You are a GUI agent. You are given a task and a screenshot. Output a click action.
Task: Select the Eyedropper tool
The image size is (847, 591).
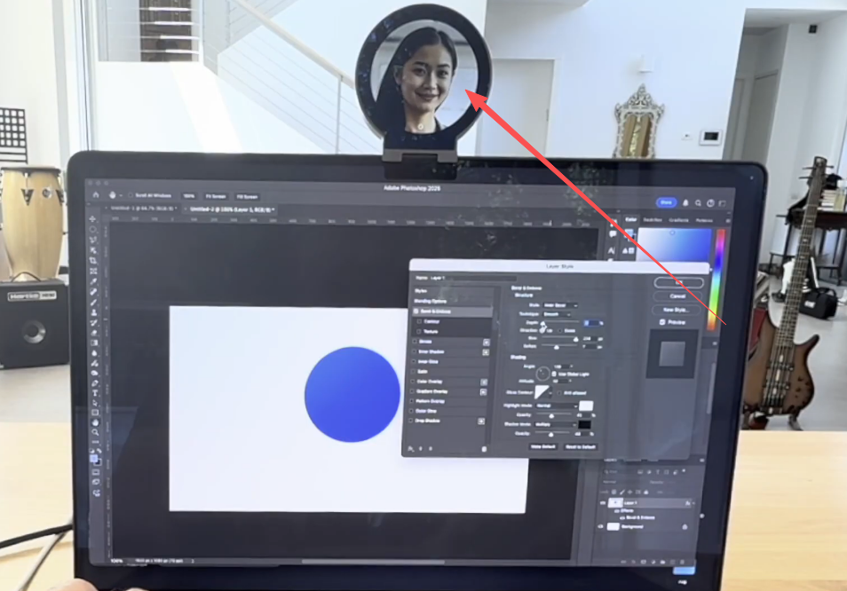(93, 281)
